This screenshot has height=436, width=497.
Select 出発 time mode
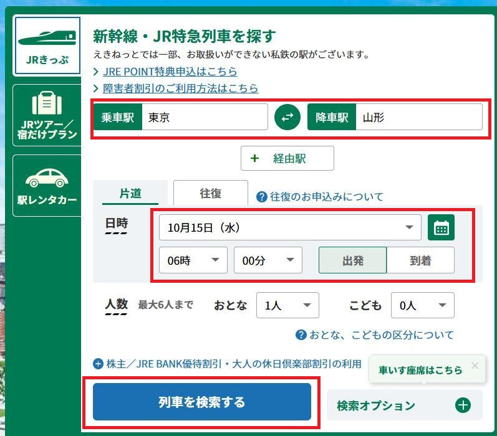coord(352,260)
